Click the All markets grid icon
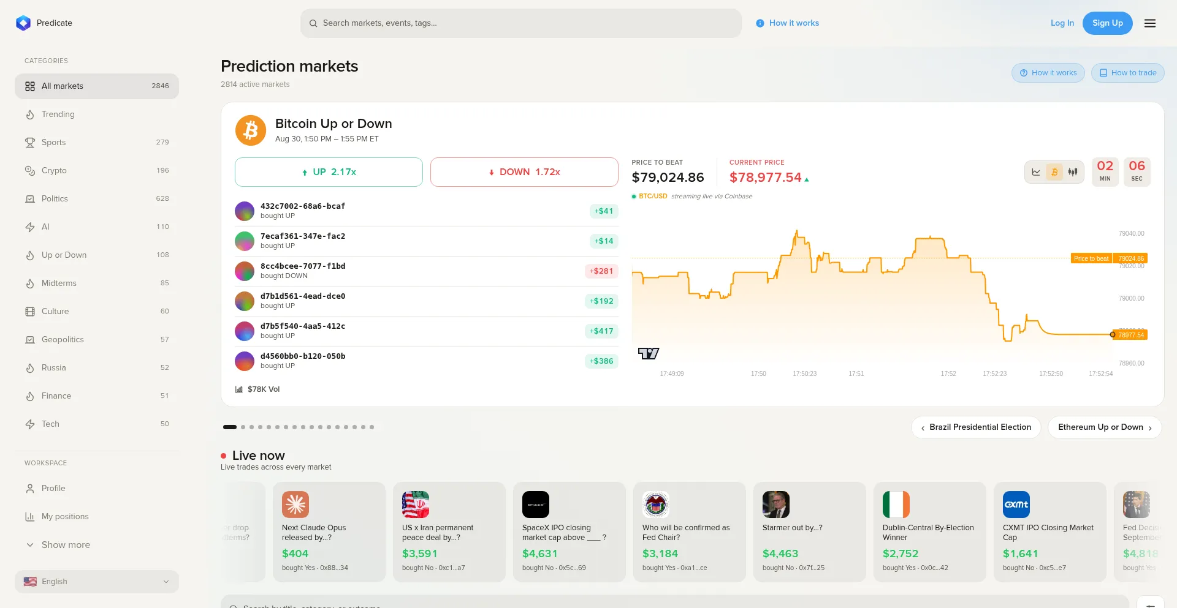 coord(30,86)
